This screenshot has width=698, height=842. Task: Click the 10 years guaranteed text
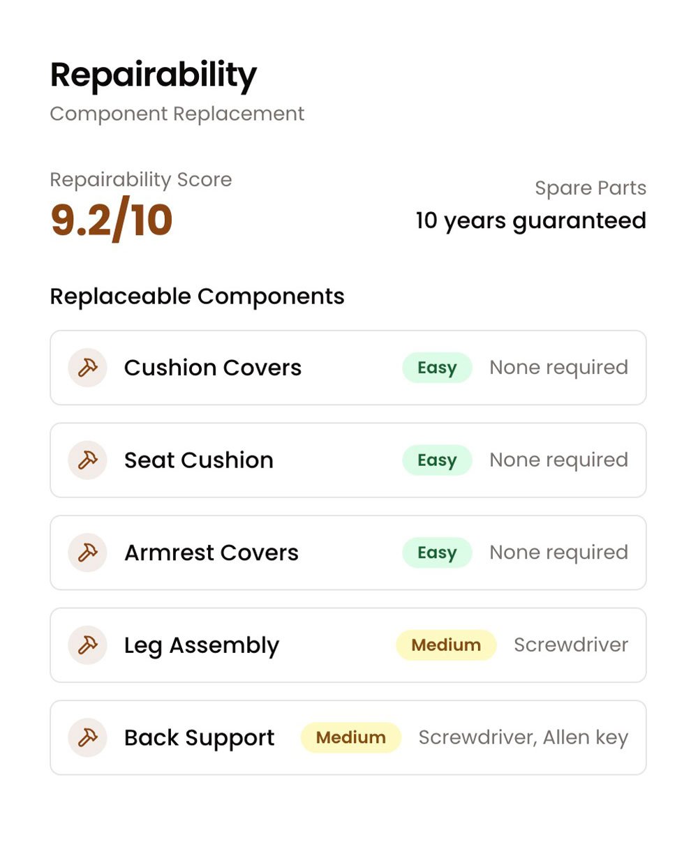[531, 221]
